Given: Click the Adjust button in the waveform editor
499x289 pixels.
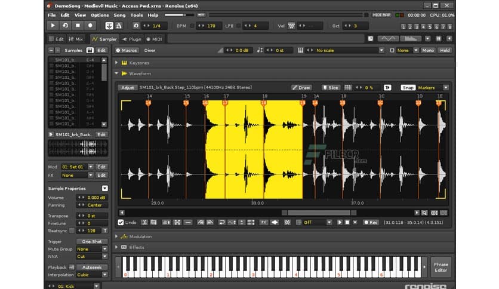Looking at the screenshot, I should click(x=128, y=88).
